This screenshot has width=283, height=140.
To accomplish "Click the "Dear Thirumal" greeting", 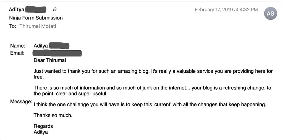I will click(x=50, y=60).
